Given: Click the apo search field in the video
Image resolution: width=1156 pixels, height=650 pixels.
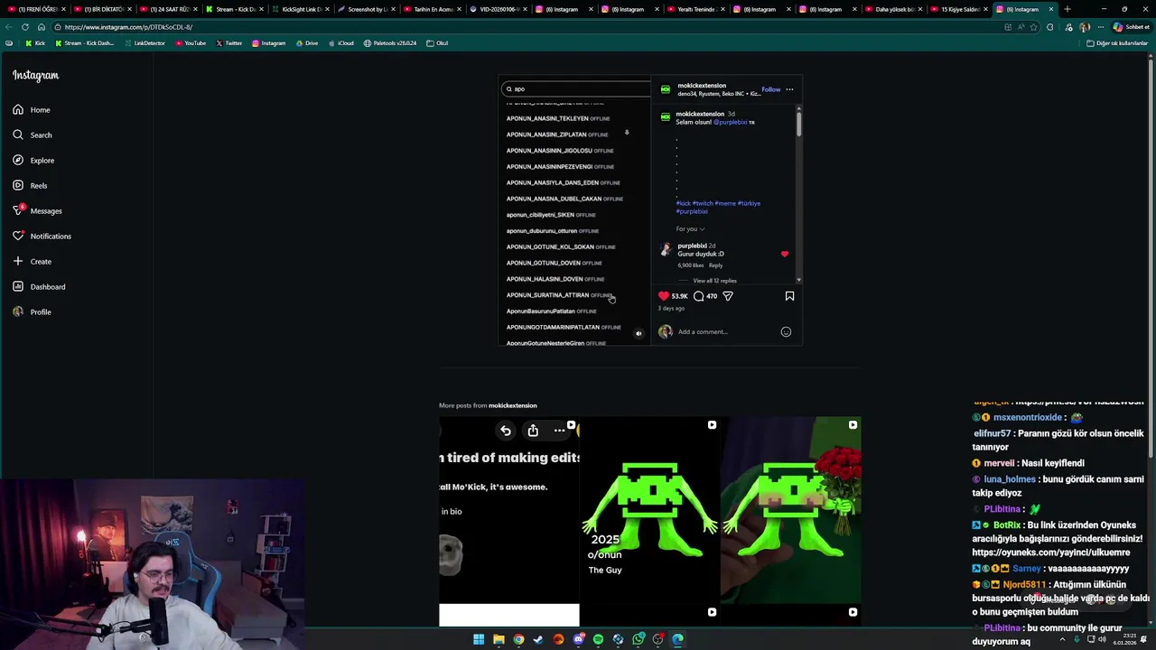Looking at the screenshot, I should 576,89.
